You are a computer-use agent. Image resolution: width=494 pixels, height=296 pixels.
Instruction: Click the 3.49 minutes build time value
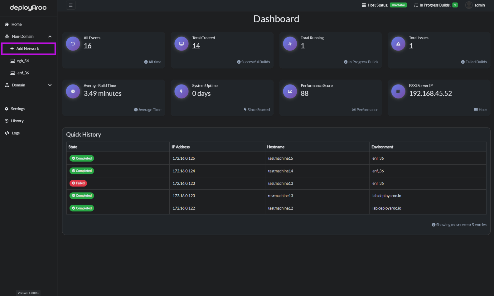click(103, 94)
